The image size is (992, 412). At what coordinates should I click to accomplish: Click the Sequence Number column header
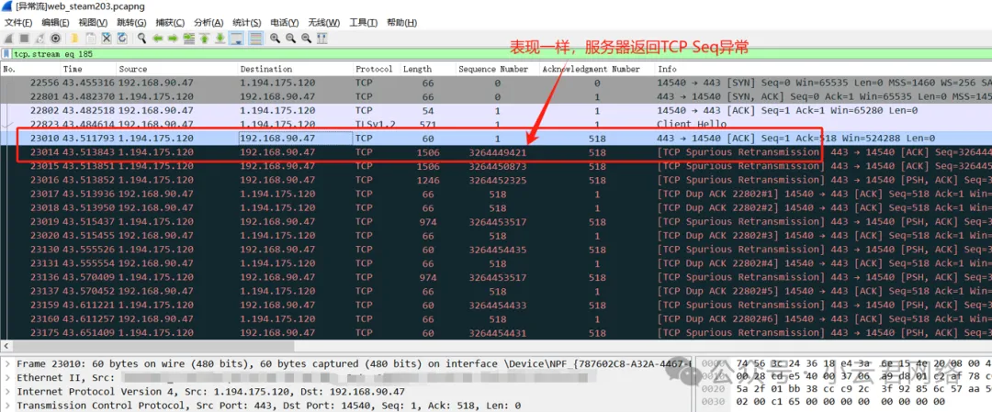click(x=493, y=69)
